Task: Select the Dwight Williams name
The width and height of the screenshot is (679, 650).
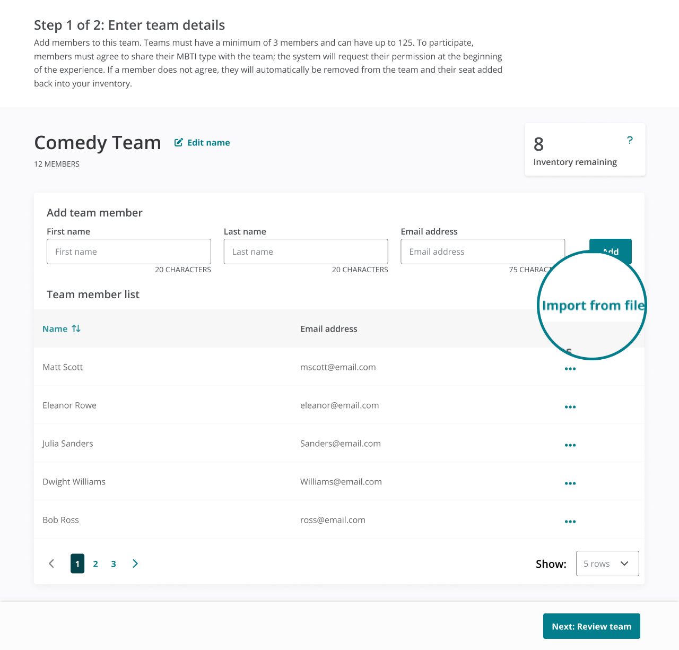Action: click(x=74, y=482)
